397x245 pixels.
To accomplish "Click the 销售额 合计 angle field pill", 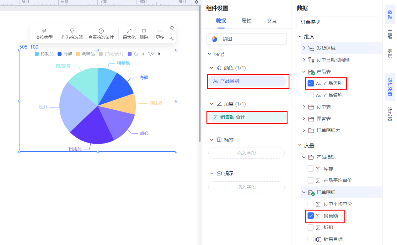I will pos(248,117).
